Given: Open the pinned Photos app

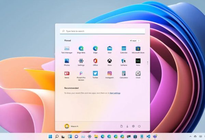Looking at the screenshot, I should click(x=67, y=62).
